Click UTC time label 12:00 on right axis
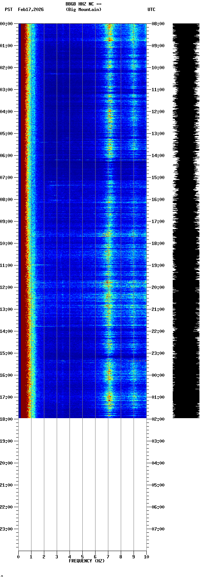The height and width of the screenshot is (580, 202). pyautogui.click(x=158, y=112)
